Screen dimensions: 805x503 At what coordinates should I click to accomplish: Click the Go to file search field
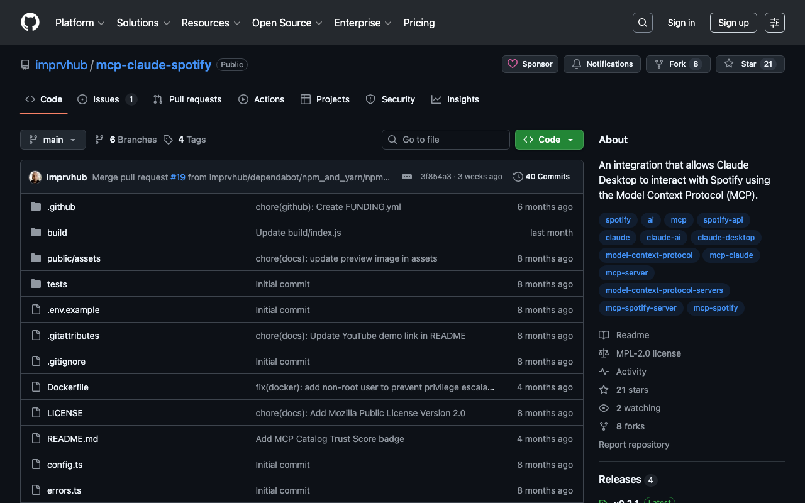click(445, 140)
